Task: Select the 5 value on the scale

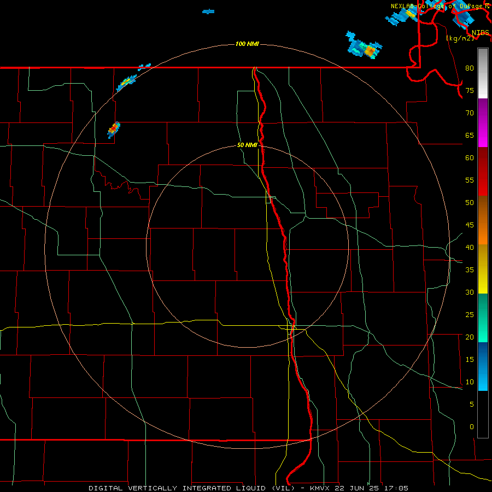Action: pos(472,405)
